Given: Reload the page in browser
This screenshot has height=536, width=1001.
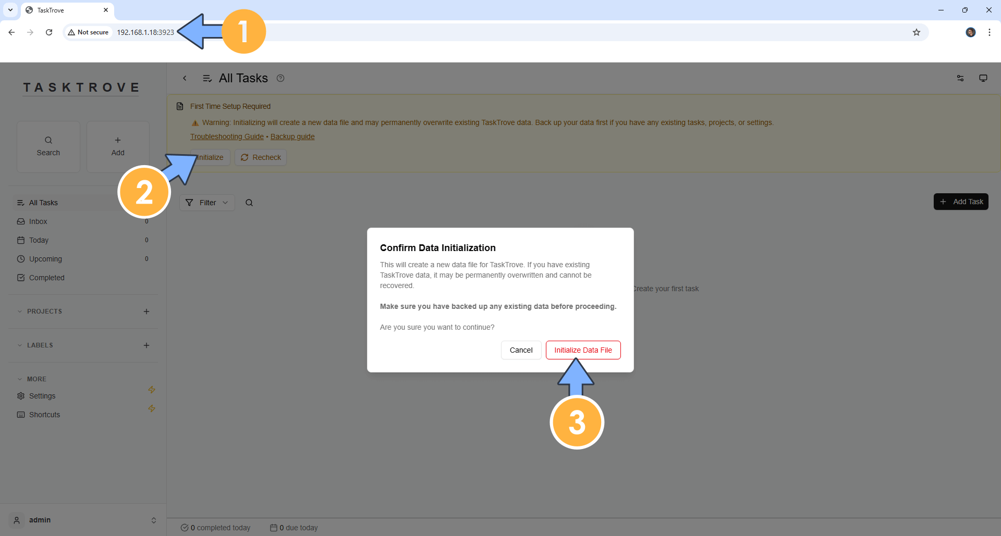Looking at the screenshot, I should [x=49, y=32].
